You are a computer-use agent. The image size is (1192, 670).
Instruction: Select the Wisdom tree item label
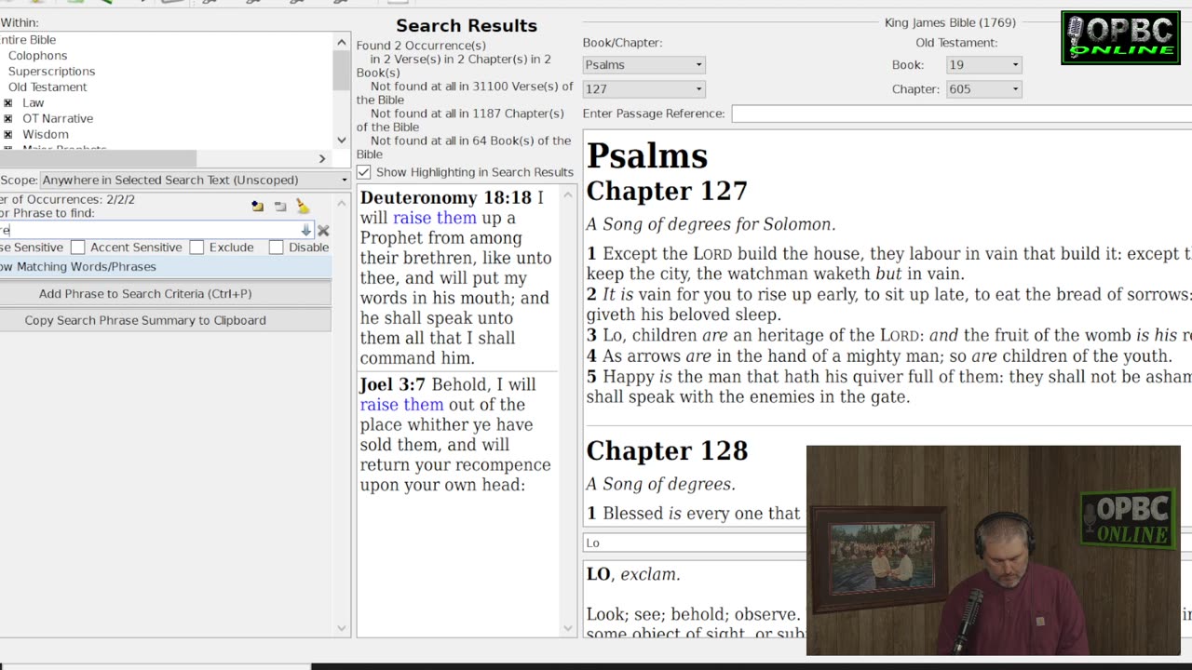pos(46,135)
